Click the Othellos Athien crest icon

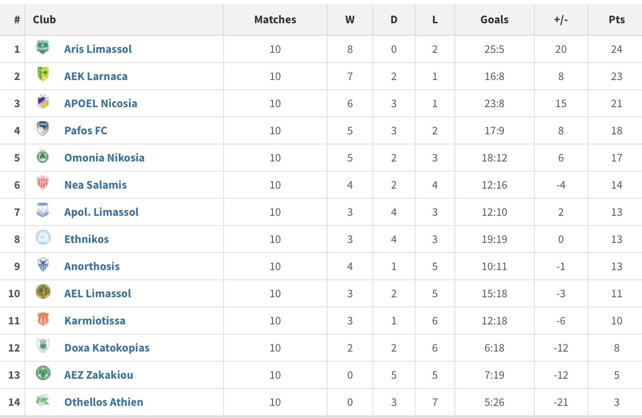43,401
